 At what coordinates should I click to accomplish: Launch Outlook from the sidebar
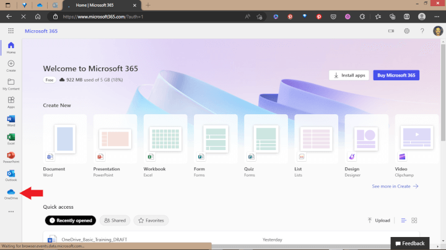coord(11,175)
